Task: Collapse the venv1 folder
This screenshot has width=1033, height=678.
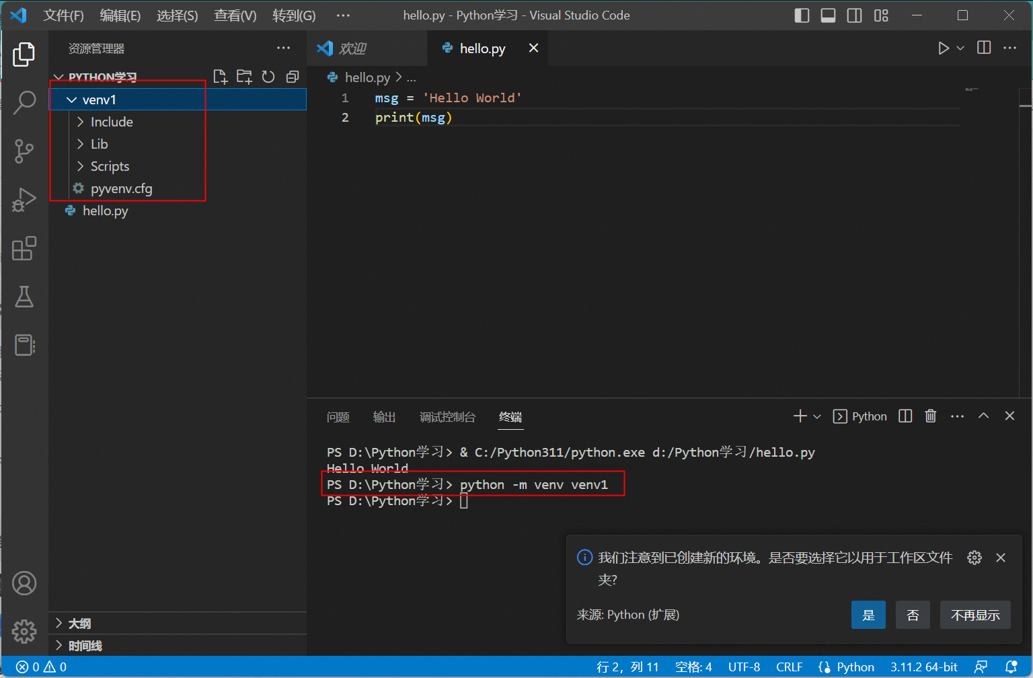Action: [x=72, y=100]
